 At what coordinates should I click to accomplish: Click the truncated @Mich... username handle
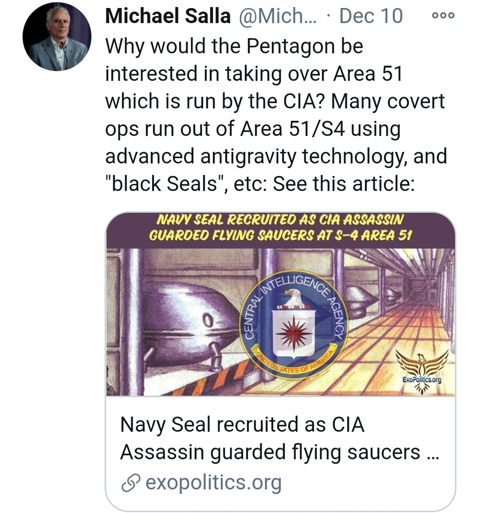(273, 16)
